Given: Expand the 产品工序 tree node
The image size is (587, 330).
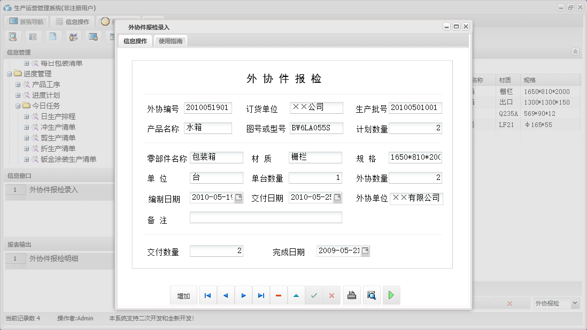Looking at the screenshot, I should pos(17,84).
